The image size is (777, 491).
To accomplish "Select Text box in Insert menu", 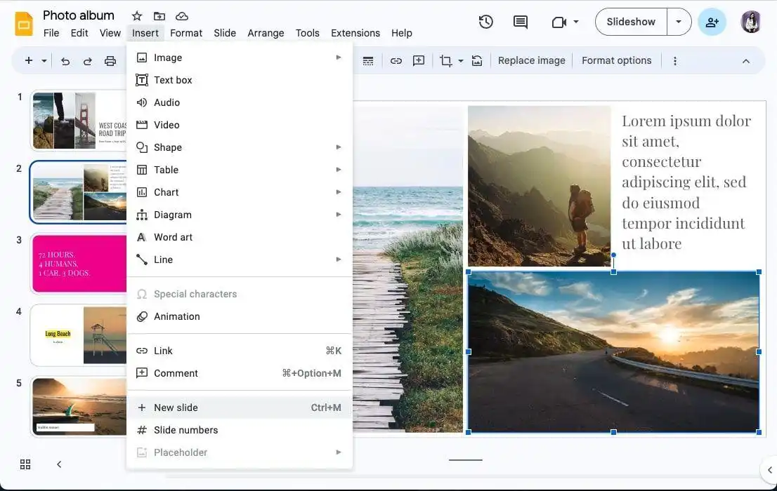I will point(173,80).
